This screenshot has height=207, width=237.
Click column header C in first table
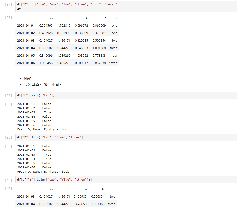pyautogui.click(x=87, y=18)
